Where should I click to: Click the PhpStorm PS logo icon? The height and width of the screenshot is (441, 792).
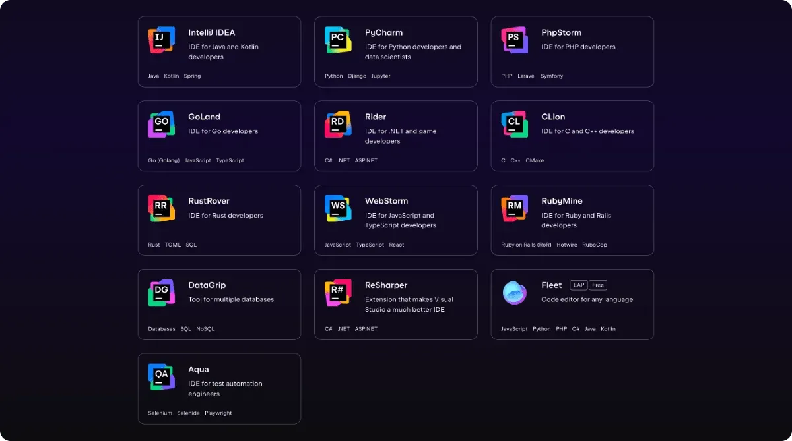point(514,40)
